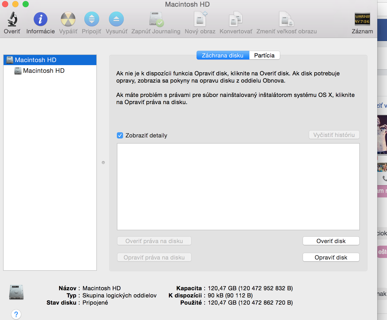Click the K dispozícii label
This screenshot has width=387, height=320.
[185, 295]
